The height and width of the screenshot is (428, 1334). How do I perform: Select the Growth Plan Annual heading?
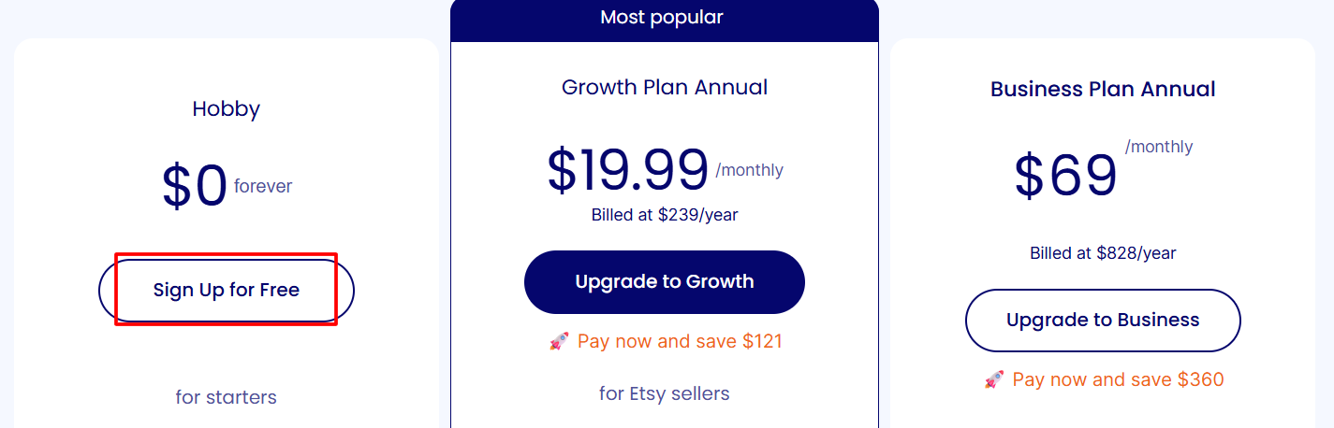(x=665, y=88)
